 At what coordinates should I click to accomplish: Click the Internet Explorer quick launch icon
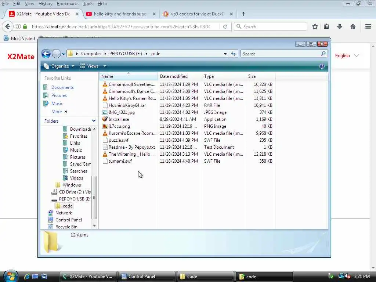[26, 276]
